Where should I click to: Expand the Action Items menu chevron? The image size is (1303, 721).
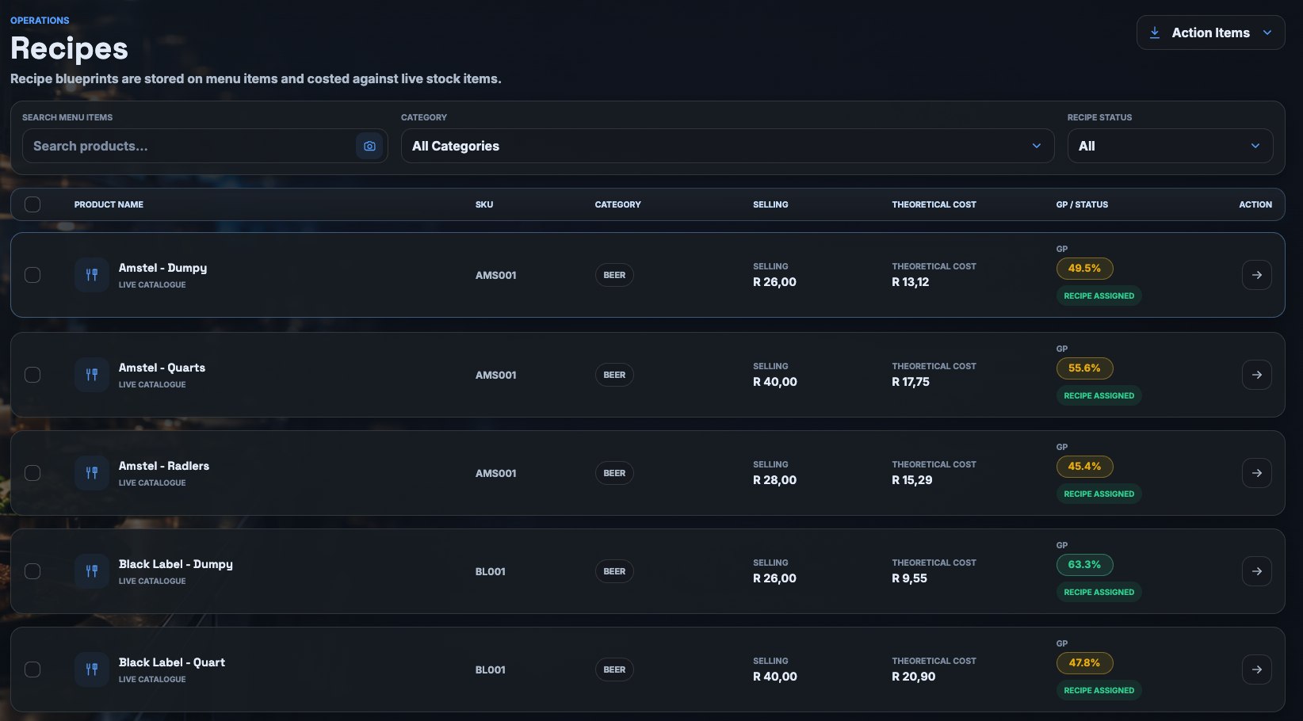point(1267,32)
